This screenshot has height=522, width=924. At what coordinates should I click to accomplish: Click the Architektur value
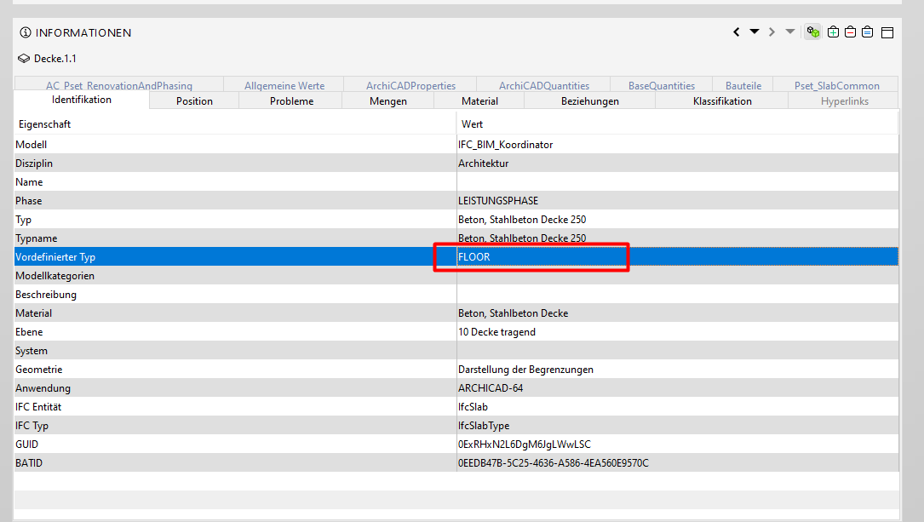tap(483, 163)
